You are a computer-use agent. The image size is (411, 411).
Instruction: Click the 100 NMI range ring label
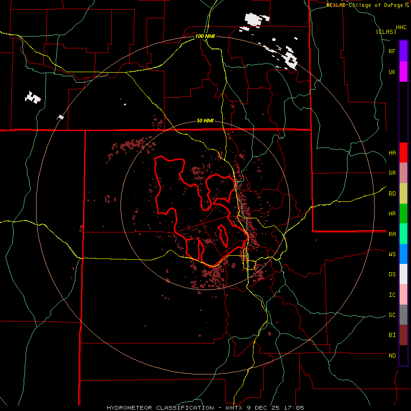205,36
